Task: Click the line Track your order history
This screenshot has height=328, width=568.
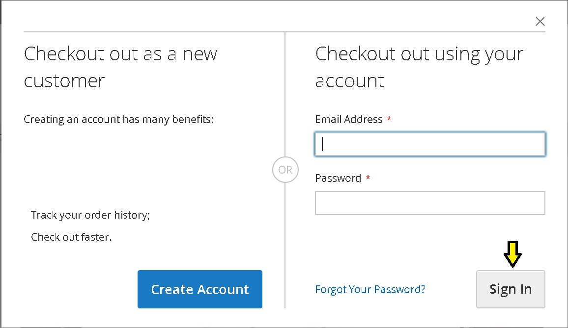Action: coord(90,215)
